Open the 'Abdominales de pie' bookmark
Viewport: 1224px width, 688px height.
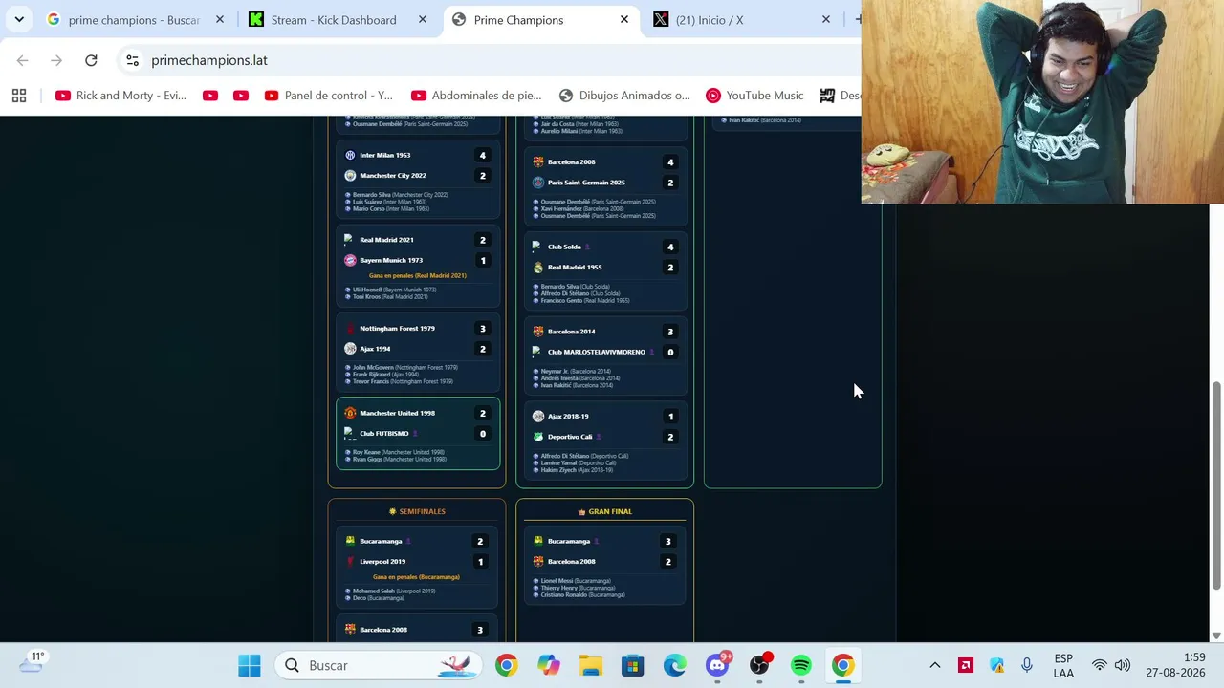(x=476, y=96)
